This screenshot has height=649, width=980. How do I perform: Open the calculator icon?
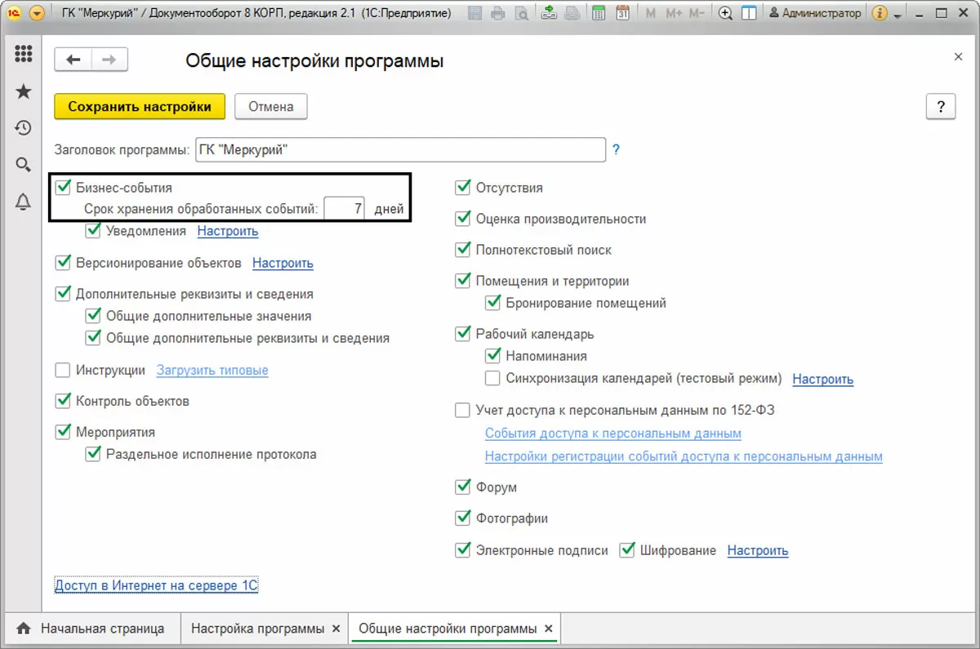click(x=599, y=14)
